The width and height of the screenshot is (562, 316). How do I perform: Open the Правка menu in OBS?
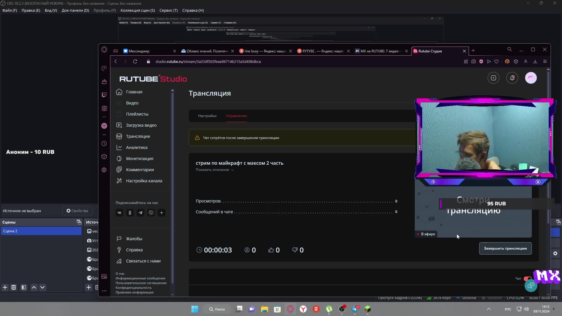coord(31,10)
